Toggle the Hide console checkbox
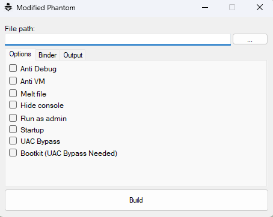The height and width of the screenshot is (217, 273). point(13,105)
